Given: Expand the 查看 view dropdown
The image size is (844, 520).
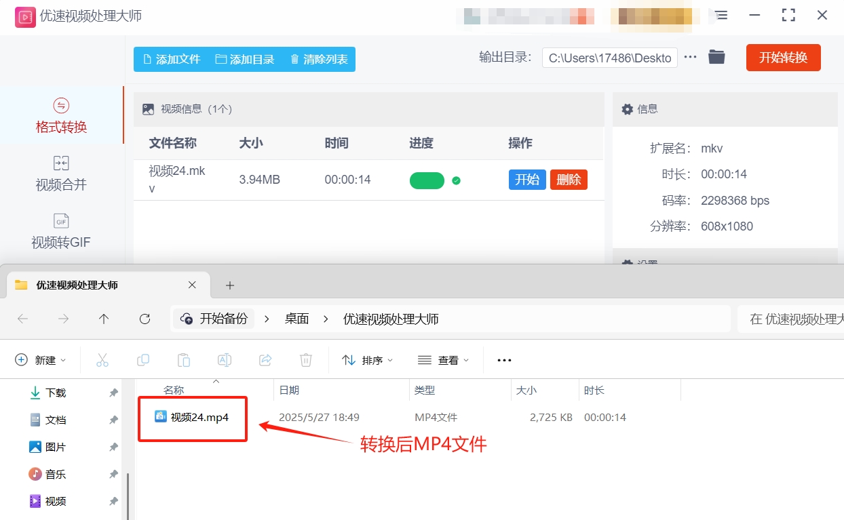Looking at the screenshot, I should tap(444, 360).
